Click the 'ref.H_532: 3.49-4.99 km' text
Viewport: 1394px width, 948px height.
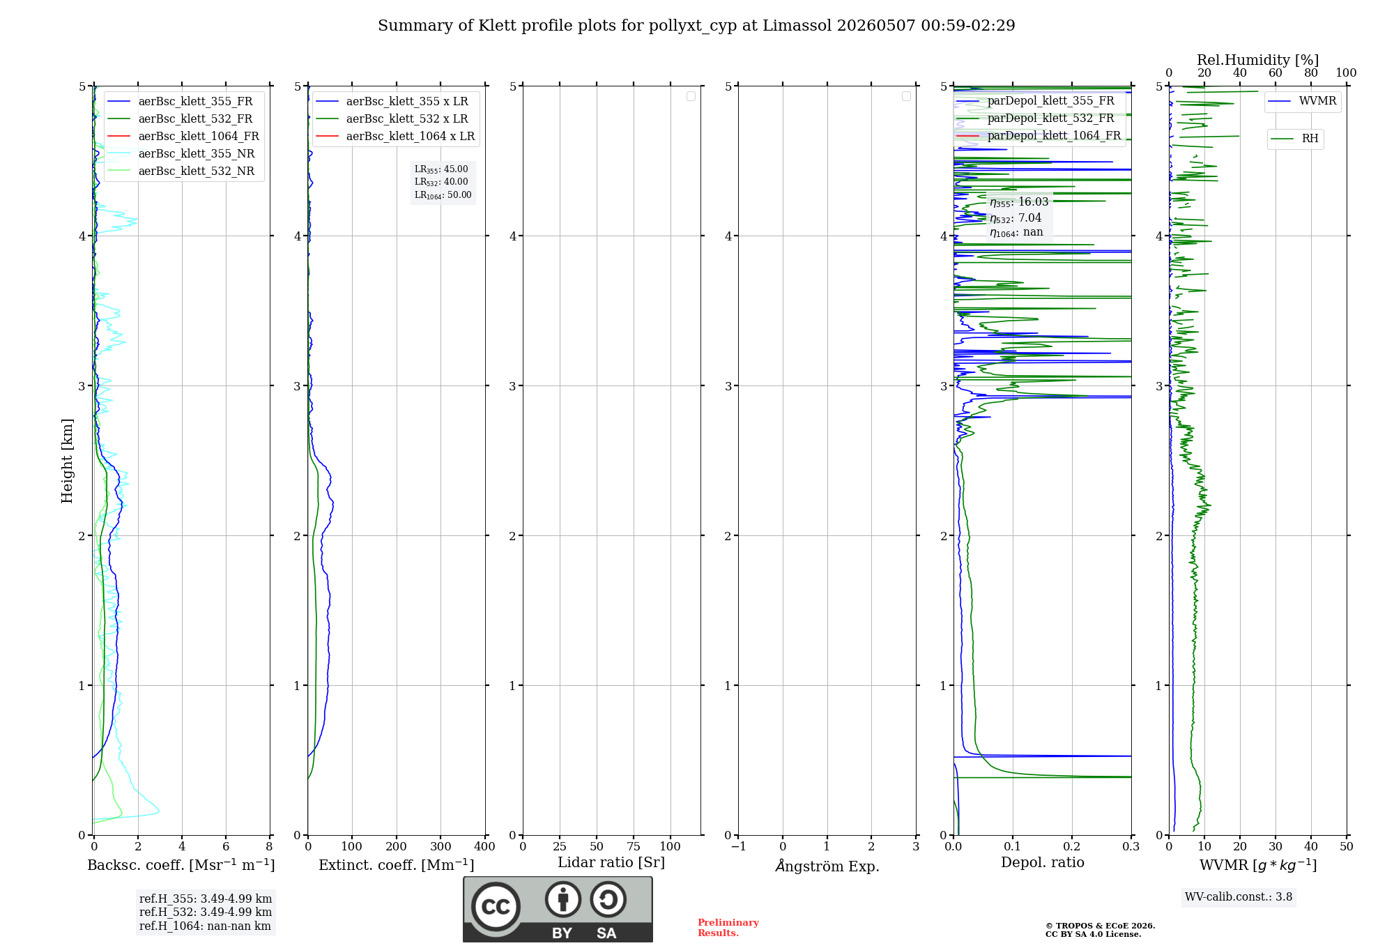point(206,912)
